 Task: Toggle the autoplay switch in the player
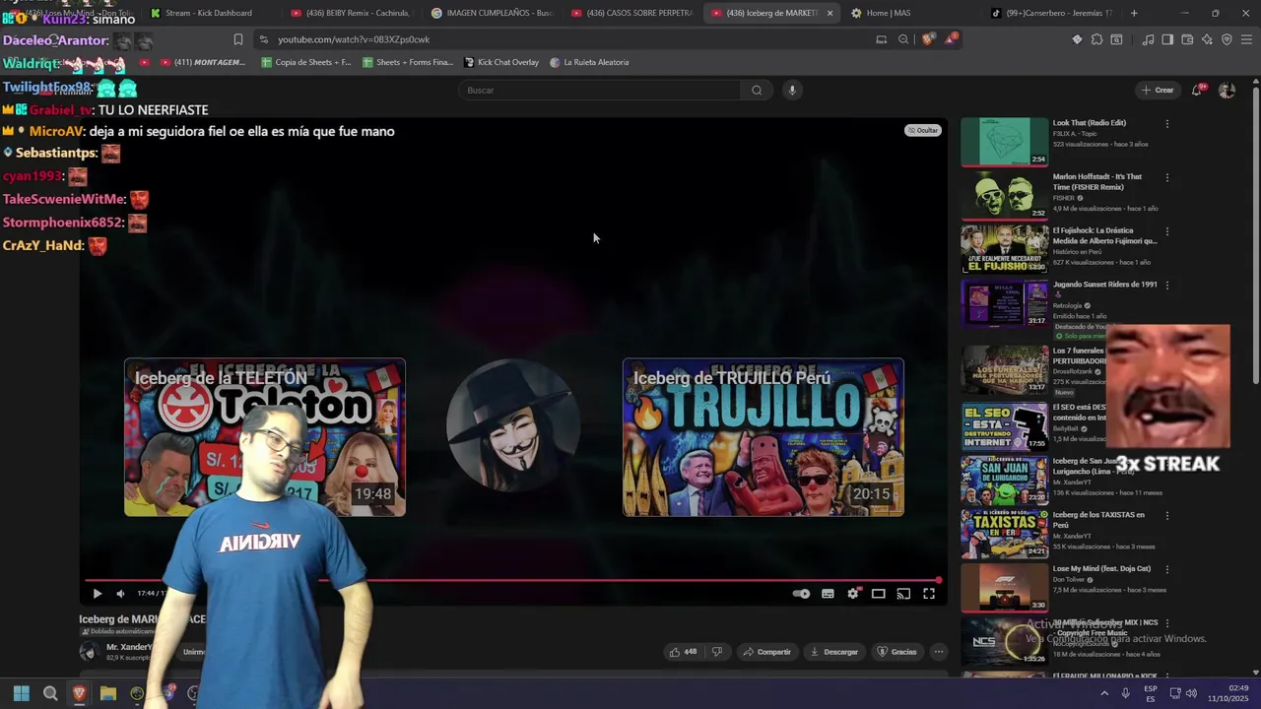click(x=801, y=594)
